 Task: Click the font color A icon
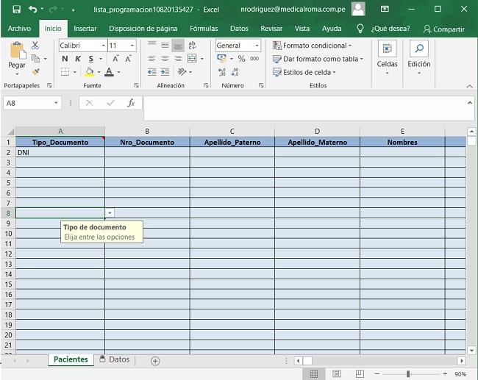click(109, 72)
